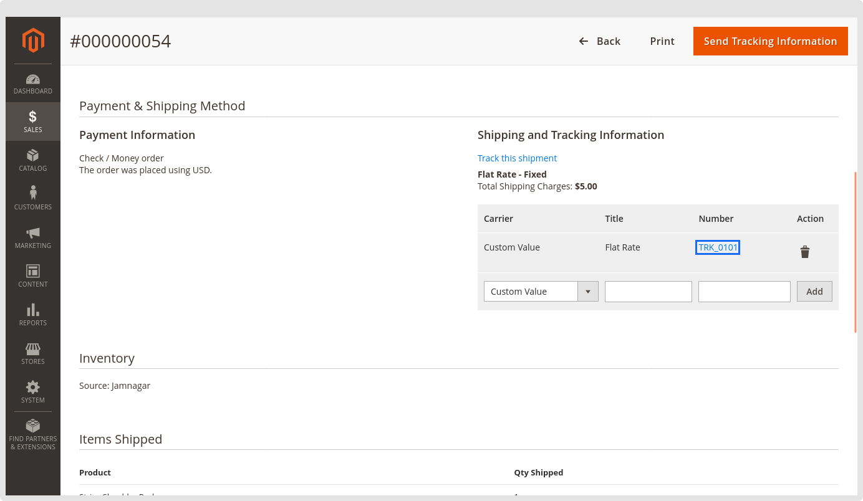Open the Reports bar chart icon
Image resolution: width=863 pixels, height=501 pixels.
33,310
